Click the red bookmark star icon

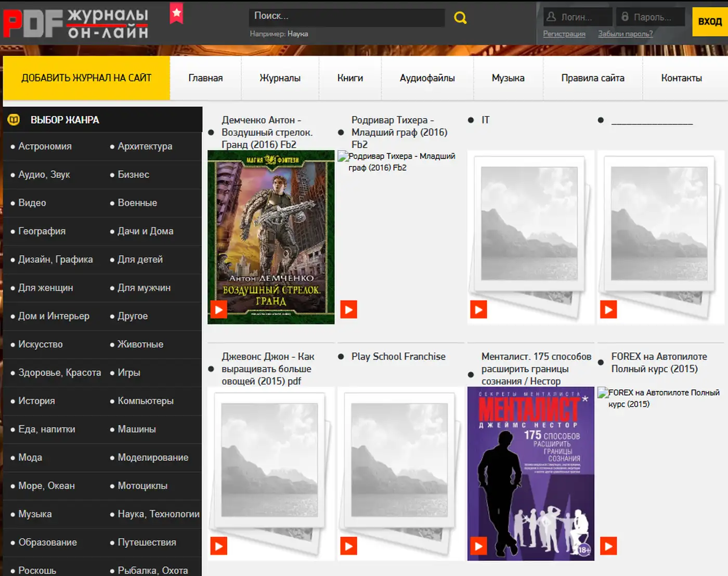(177, 14)
